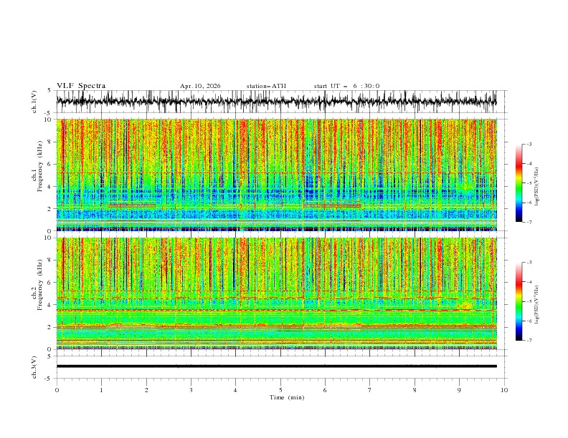This screenshot has height=438, width=568.
Task: Click the "VLF Spectra" title text
Action: [81, 86]
